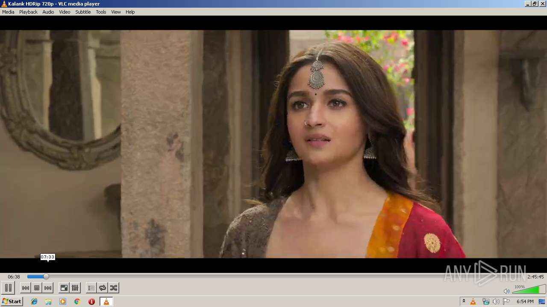
Task: Toggle loop repeat mode
Action: tap(103, 288)
